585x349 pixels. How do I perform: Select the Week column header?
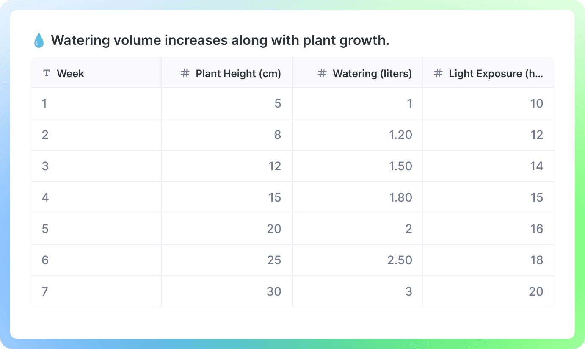click(70, 73)
